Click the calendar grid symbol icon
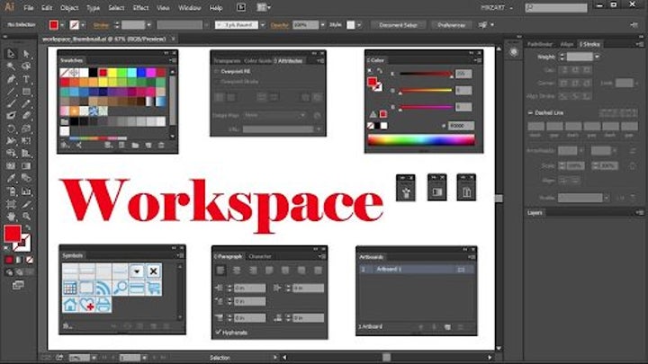 [70, 288]
